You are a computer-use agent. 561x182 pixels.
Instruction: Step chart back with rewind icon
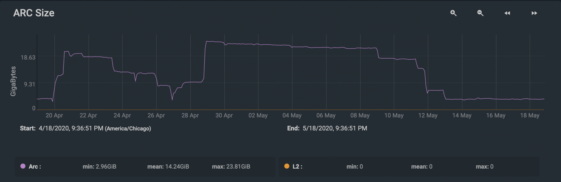coord(507,13)
